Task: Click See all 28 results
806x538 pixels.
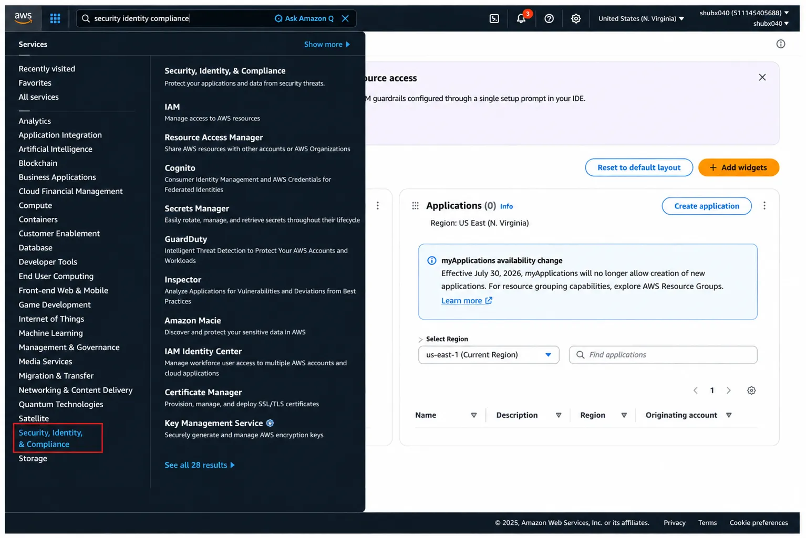Action: point(200,465)
